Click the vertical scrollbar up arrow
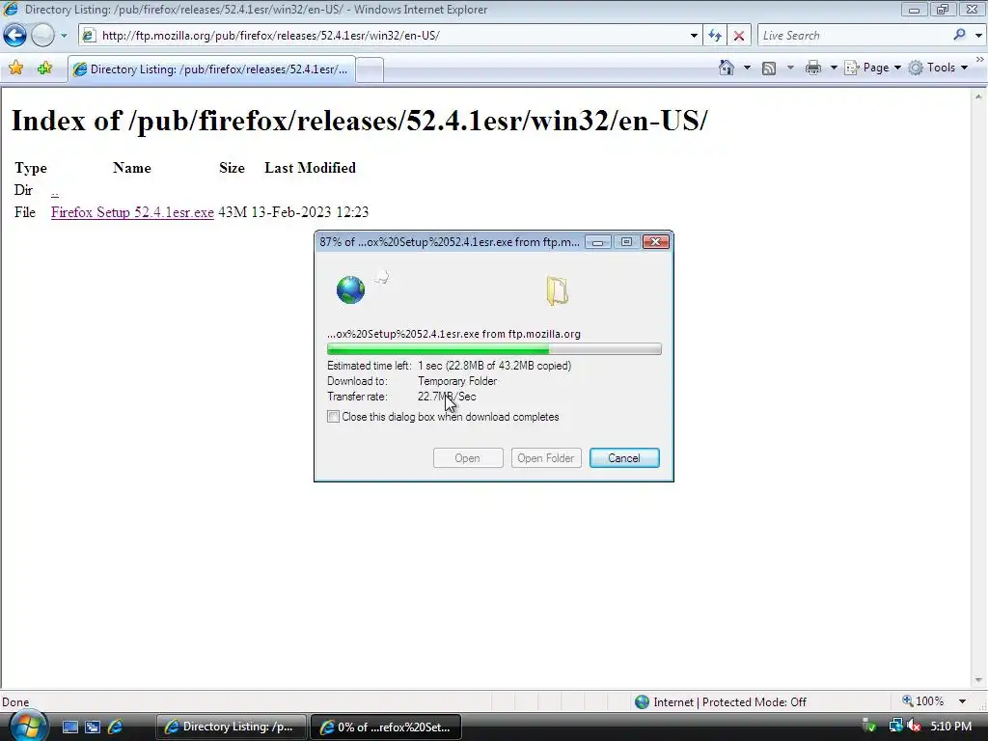 [978, 96]
